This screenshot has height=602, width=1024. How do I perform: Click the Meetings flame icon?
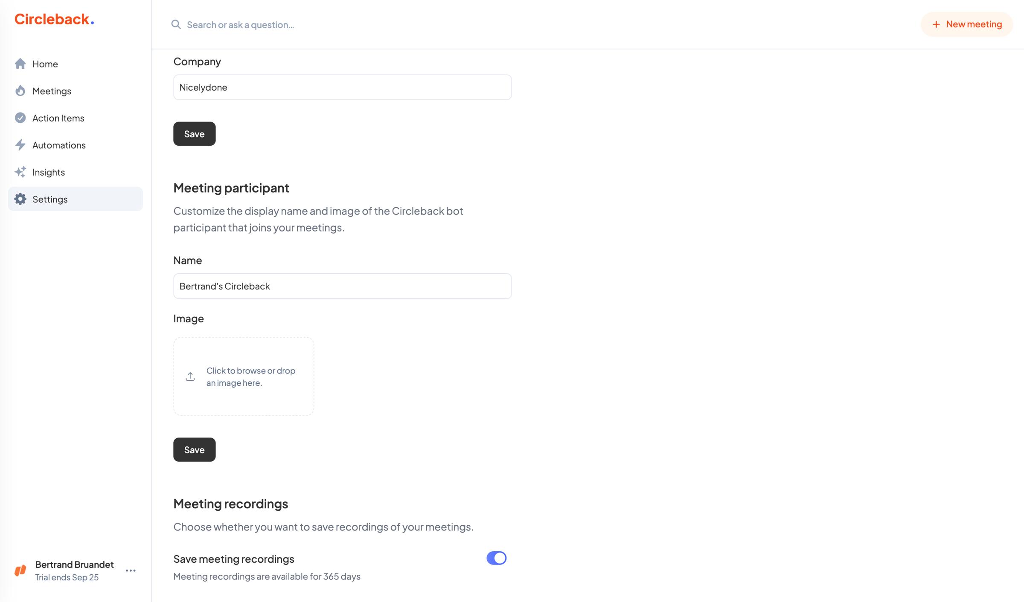click(20, 91)
